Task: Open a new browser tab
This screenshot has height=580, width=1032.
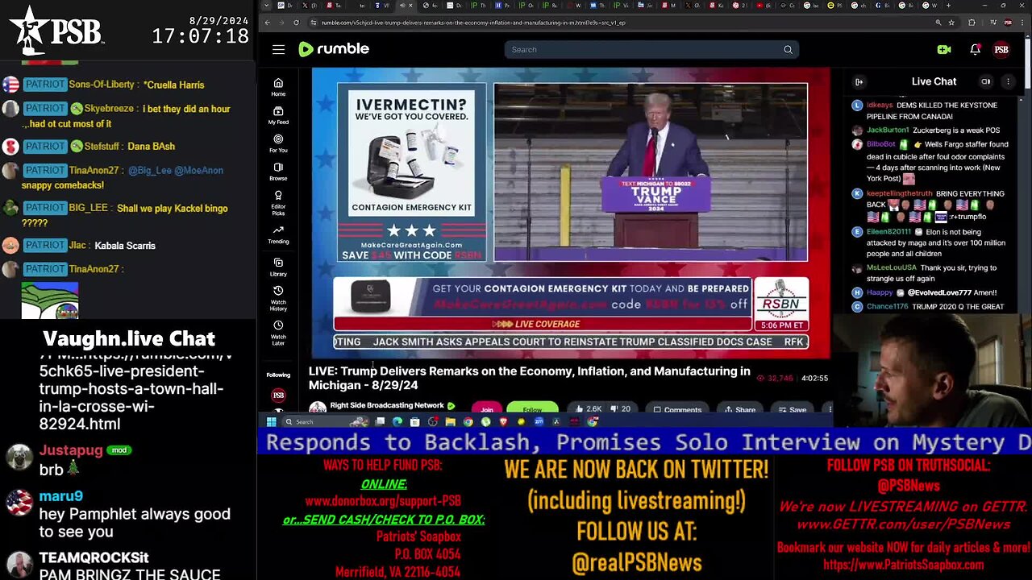Action: [949, 6]
